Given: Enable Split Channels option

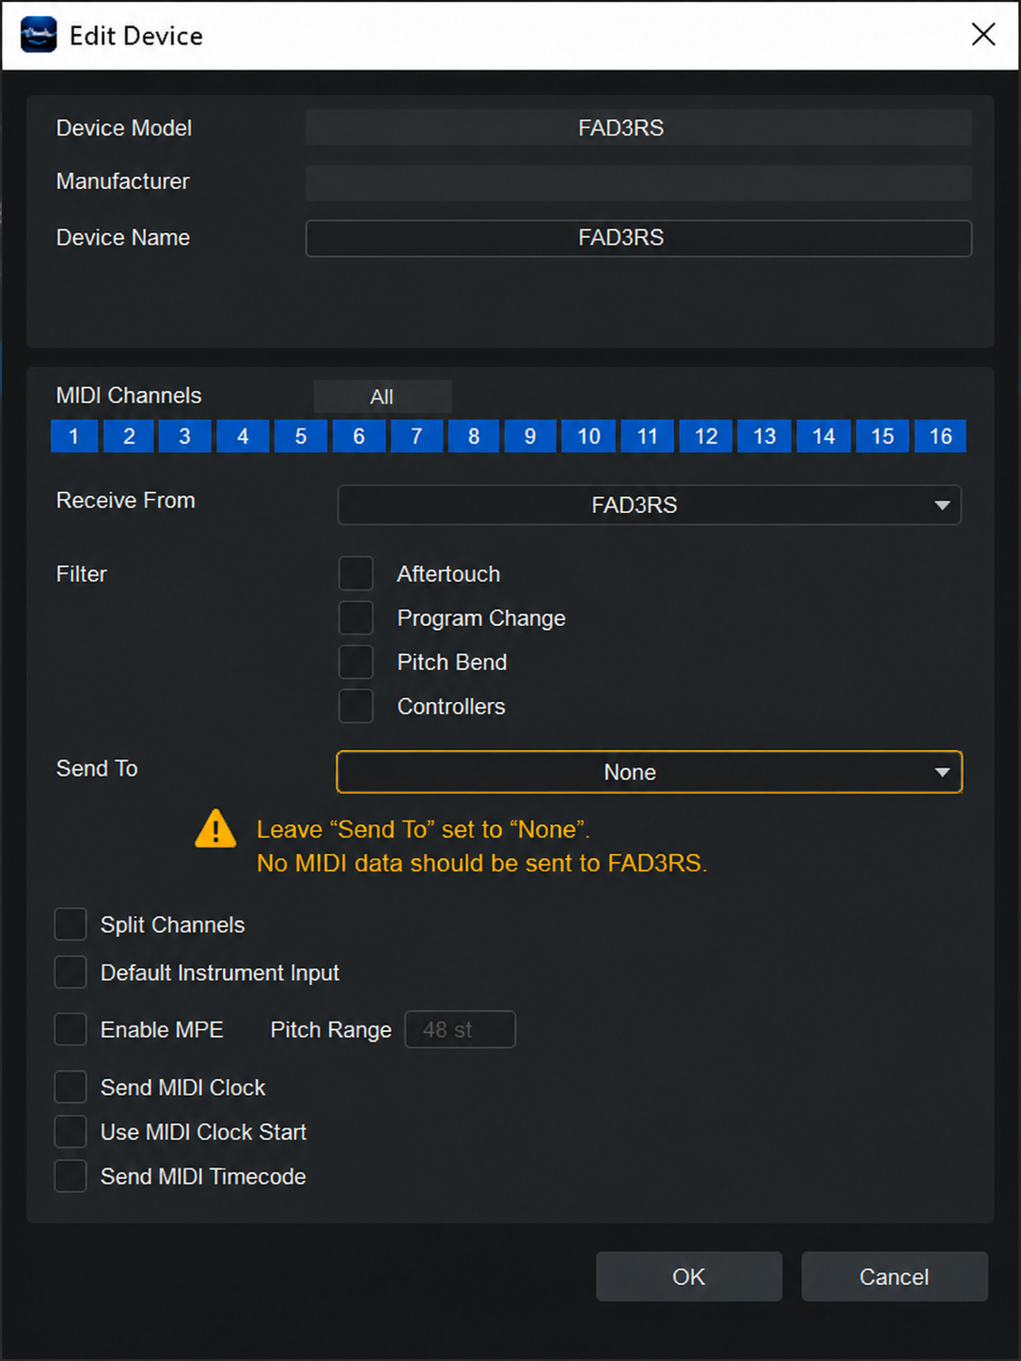Looking at the screenshot, I should point(71,924).
